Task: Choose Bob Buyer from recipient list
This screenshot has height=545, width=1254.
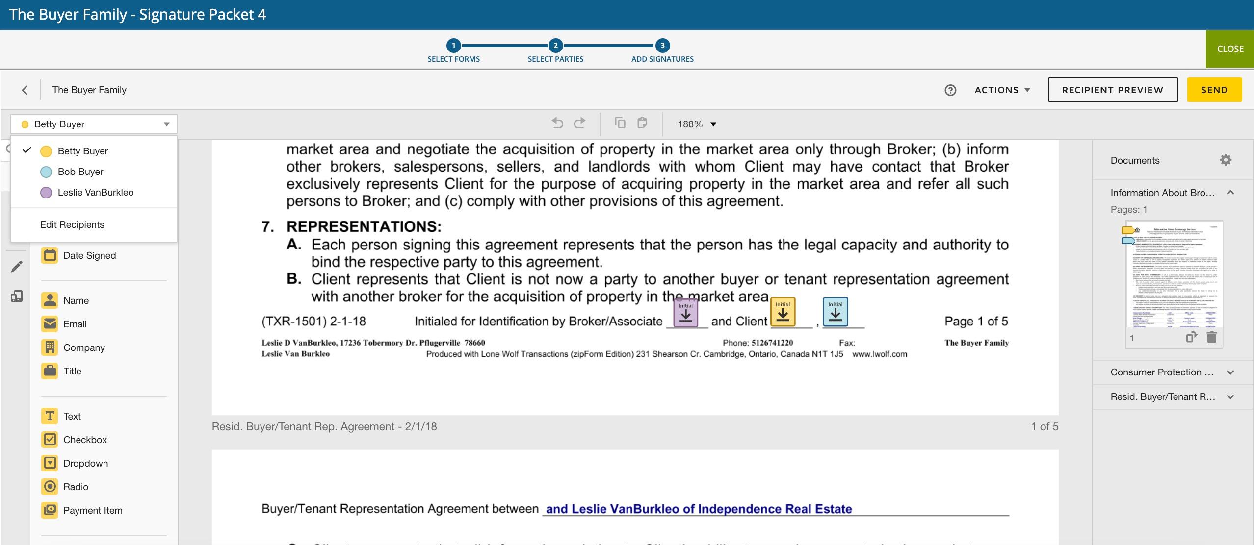Action: coord(80,172)
